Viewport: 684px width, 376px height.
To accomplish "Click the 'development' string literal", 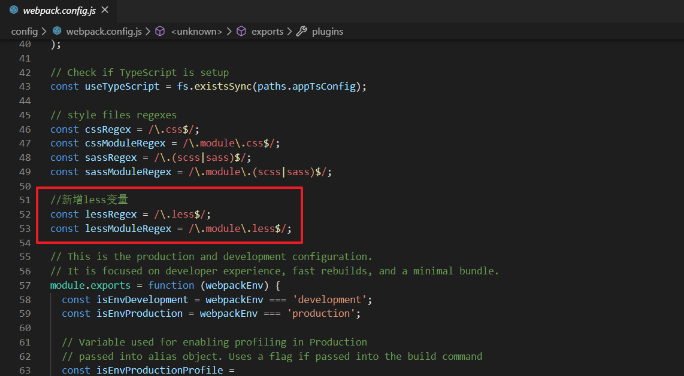I will tap(329, 299).
